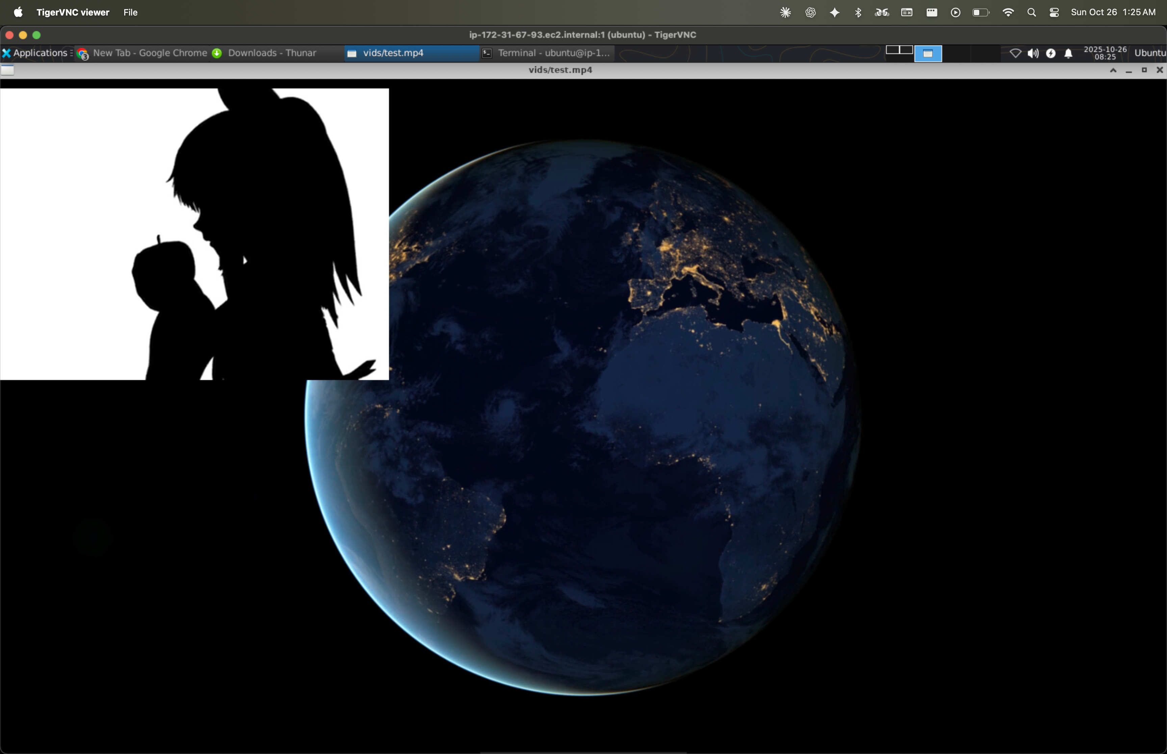Viewport: 1167px width, 754px height.
Task: Open the Applications menu
Action: click(x=35, y=53)
